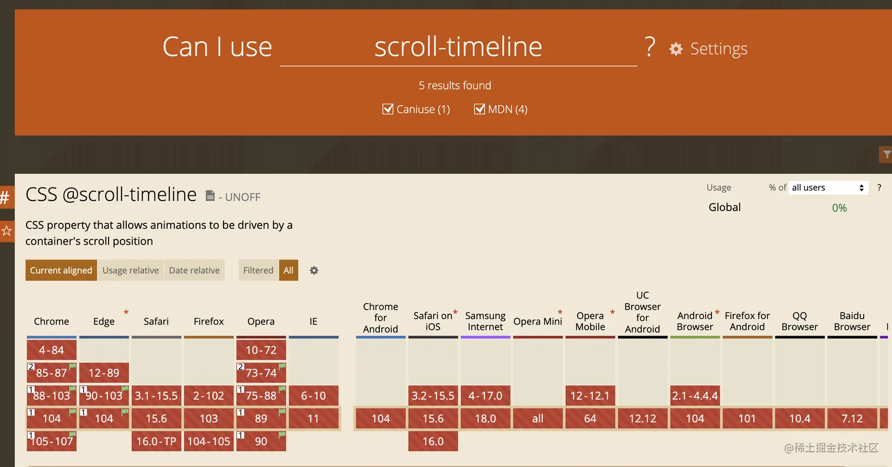Viewport: 892px width, 467px height.
Task: Switch to Current aligned view
Action: [61, 270]
